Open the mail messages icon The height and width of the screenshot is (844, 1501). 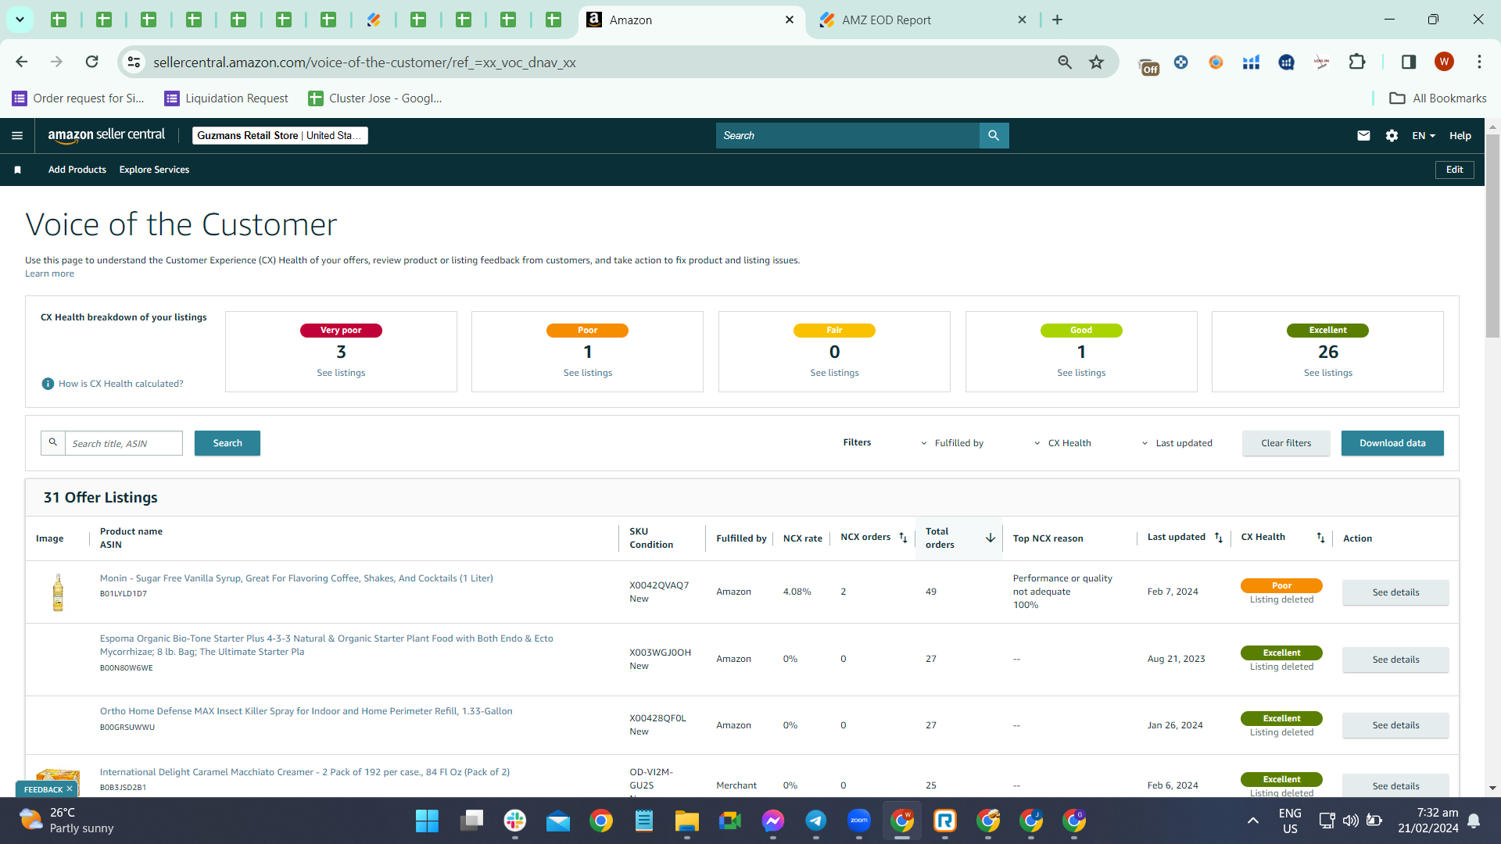(1363, 136)
